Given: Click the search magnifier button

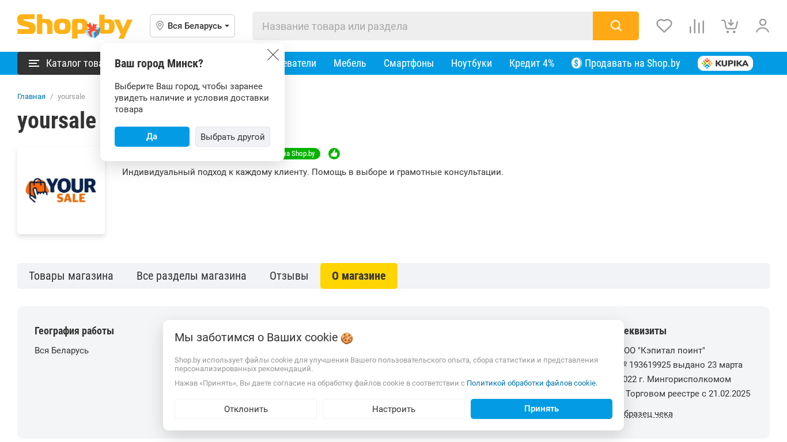Looking at the screenshot, I should [615, 26].
